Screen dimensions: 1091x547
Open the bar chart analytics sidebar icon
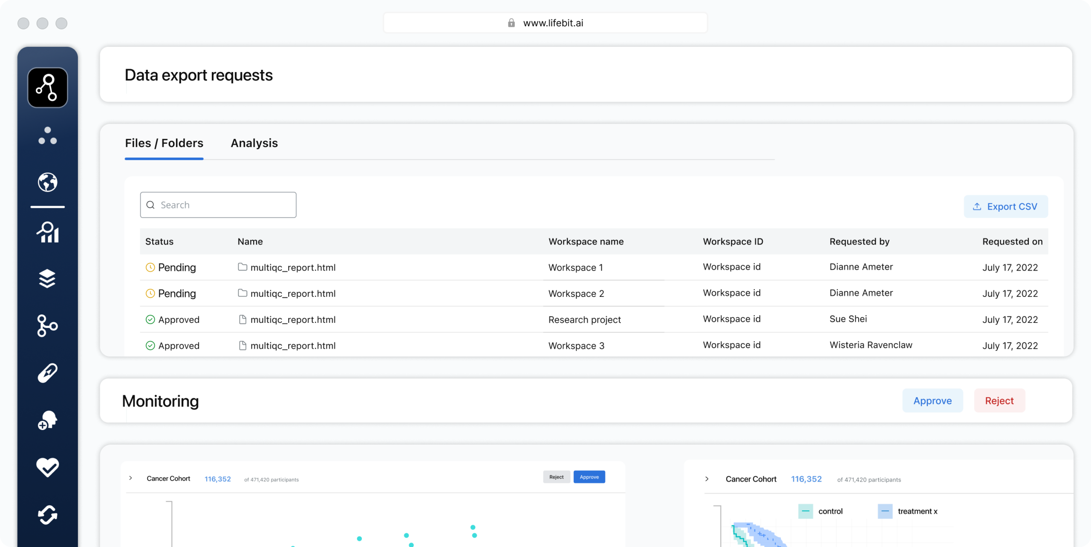47,232
